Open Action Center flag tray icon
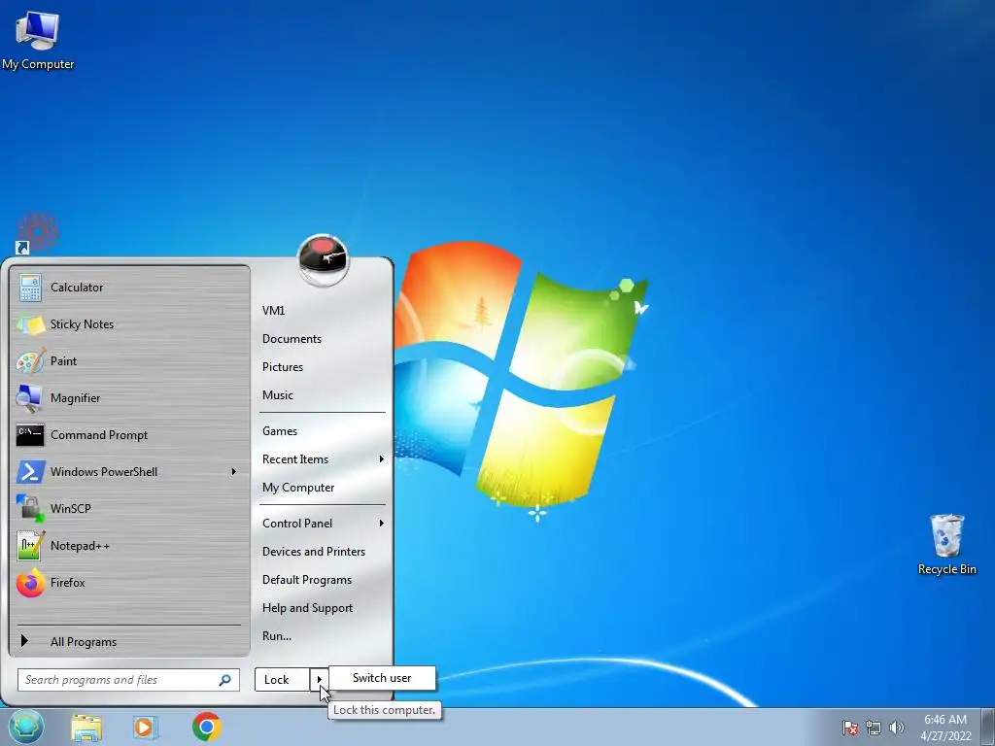Screen dimensions: 995x746 click(850, 728)
